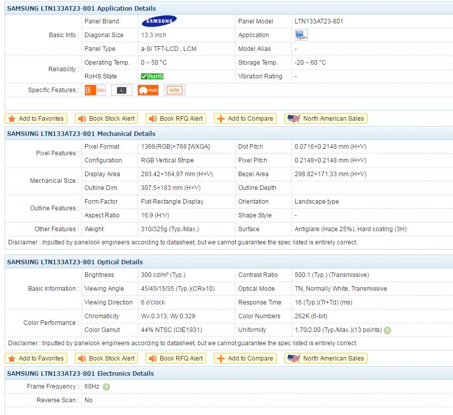Click the optical mode value TN, Normally White

(x=341, y=288)
